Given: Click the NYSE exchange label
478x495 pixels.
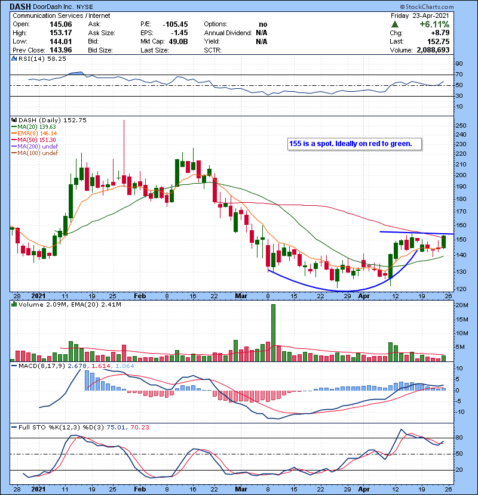Looking at the screenshot, I should [85, 7].
